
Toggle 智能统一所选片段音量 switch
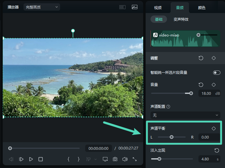216,73
